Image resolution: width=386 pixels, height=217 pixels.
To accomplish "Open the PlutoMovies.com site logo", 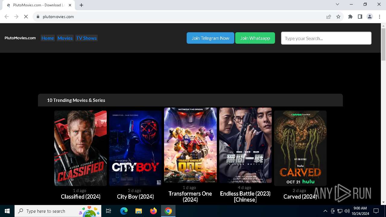I will tap(20, 38).
